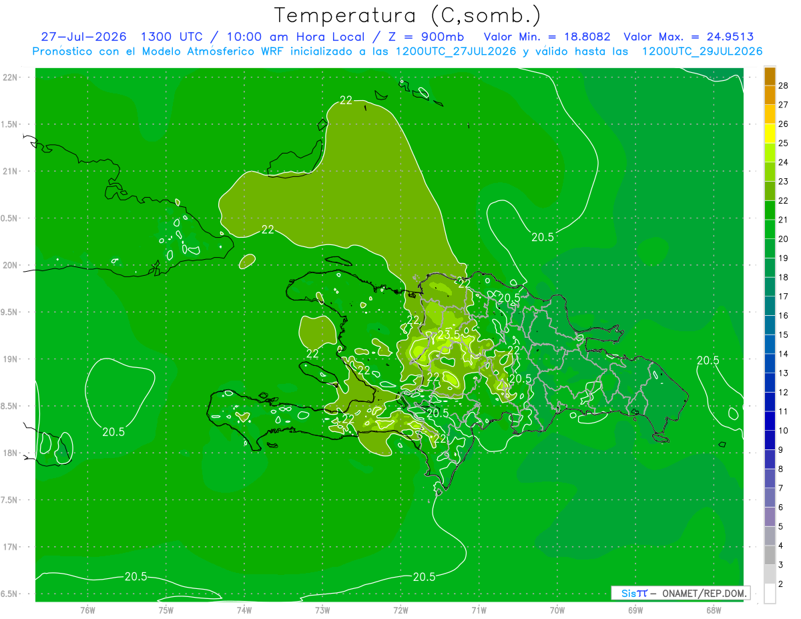Select the "Z = 900mb" level label
Image resolution: width=801 pixels, height=619 pixels.
click(x=427, y=37)
